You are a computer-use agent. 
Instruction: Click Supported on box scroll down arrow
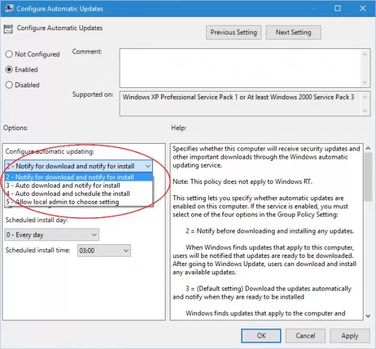click(365, 110)
